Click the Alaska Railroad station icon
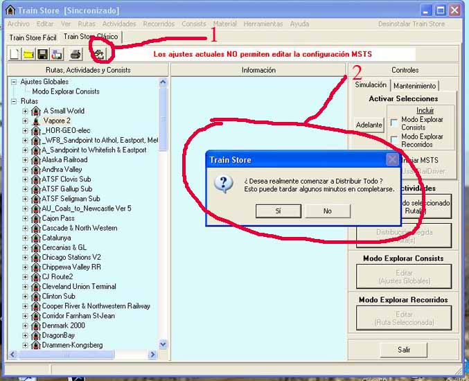 coord(36,159)
